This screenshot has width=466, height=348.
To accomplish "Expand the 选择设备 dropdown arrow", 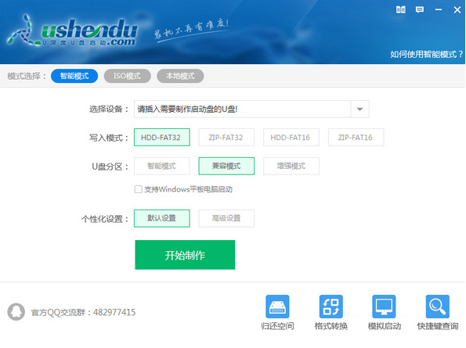I will click(360, 109).
